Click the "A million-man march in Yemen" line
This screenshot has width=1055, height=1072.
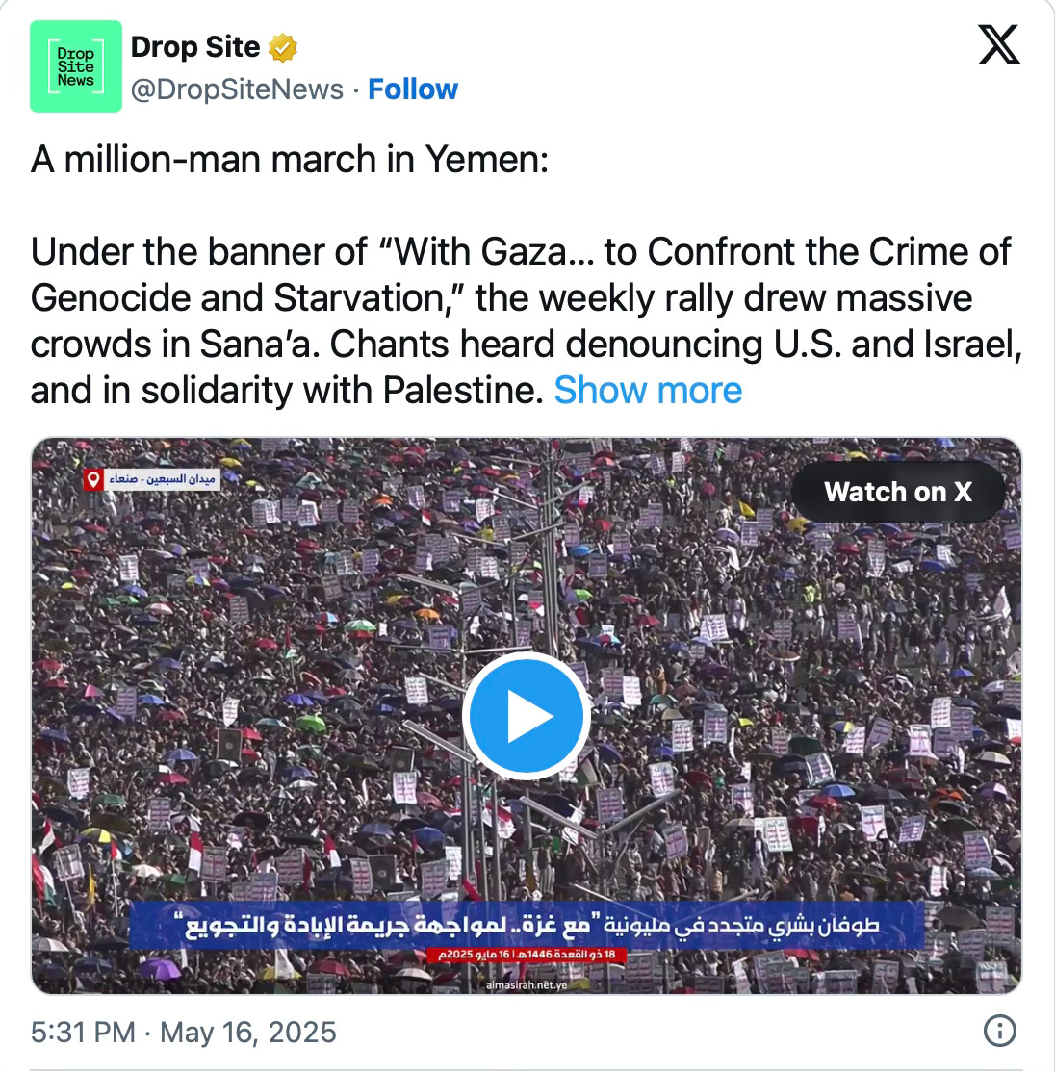point(289,160)
